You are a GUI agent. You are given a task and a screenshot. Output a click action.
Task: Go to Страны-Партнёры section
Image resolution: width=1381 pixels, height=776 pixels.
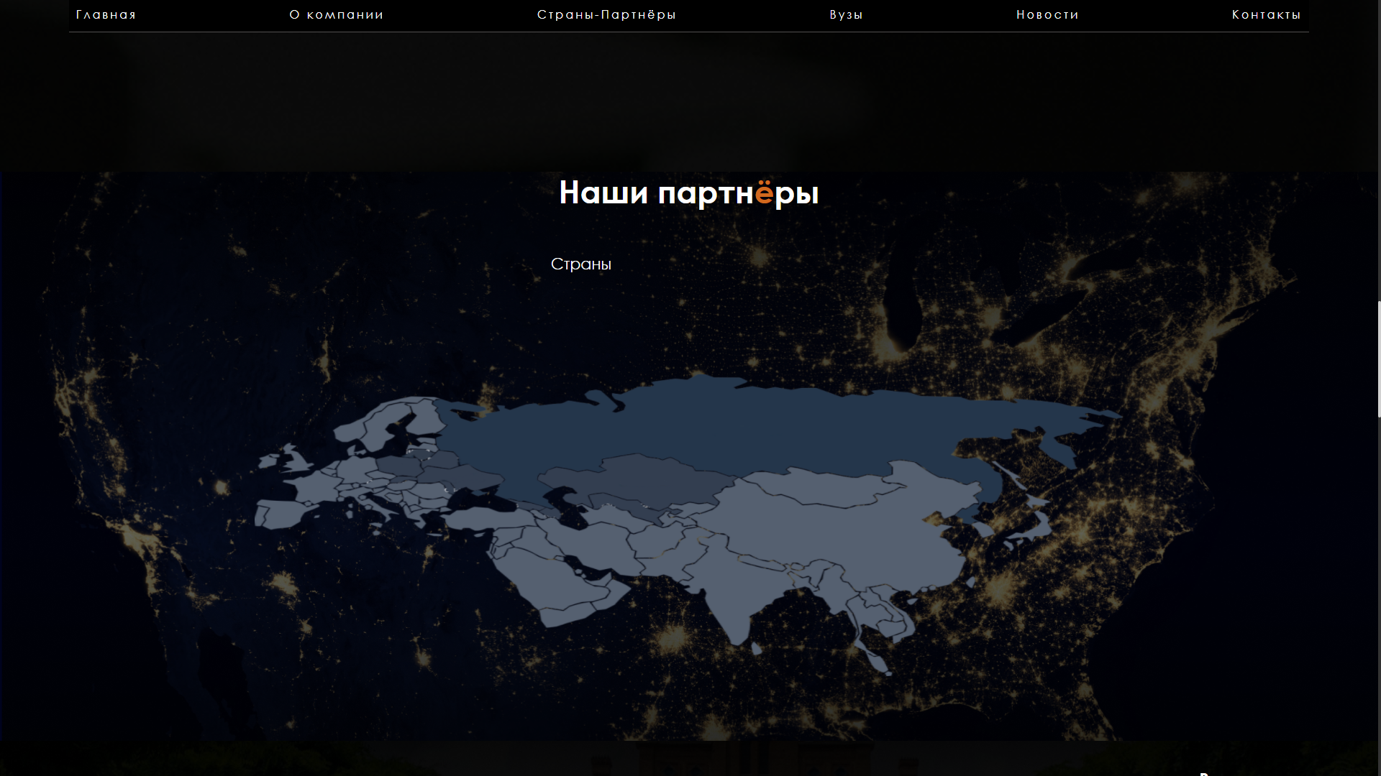pos(606,15)
